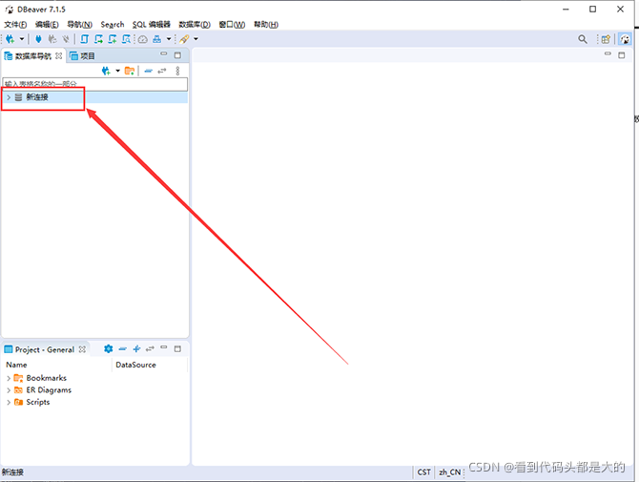Expand the 新连接 connection node chevron

9,97
